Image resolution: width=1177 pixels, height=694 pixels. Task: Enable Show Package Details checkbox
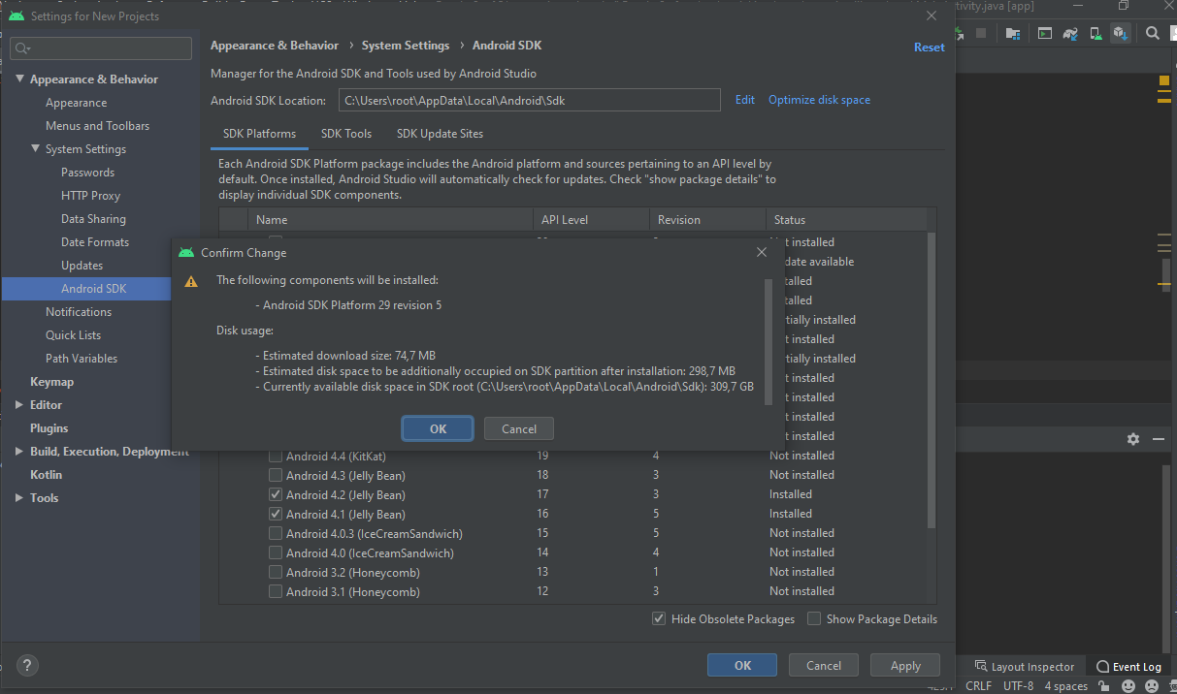[x=814, y=618]
